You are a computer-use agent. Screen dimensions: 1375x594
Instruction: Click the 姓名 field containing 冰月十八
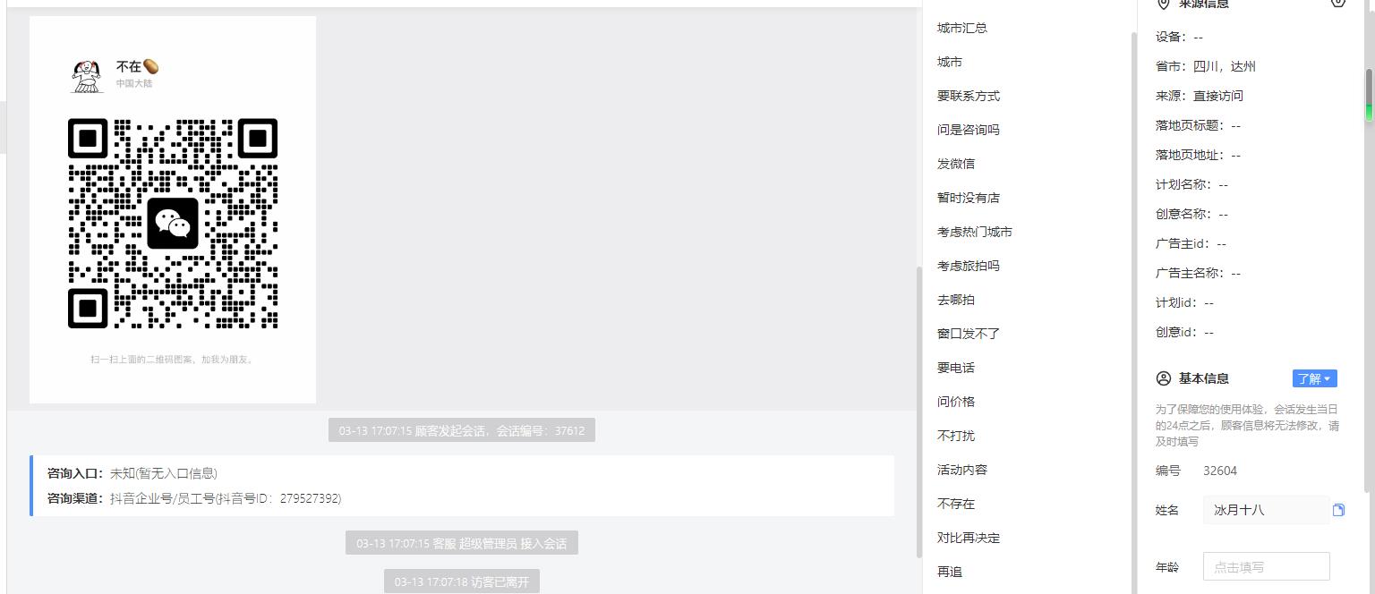coord(1266,510)
